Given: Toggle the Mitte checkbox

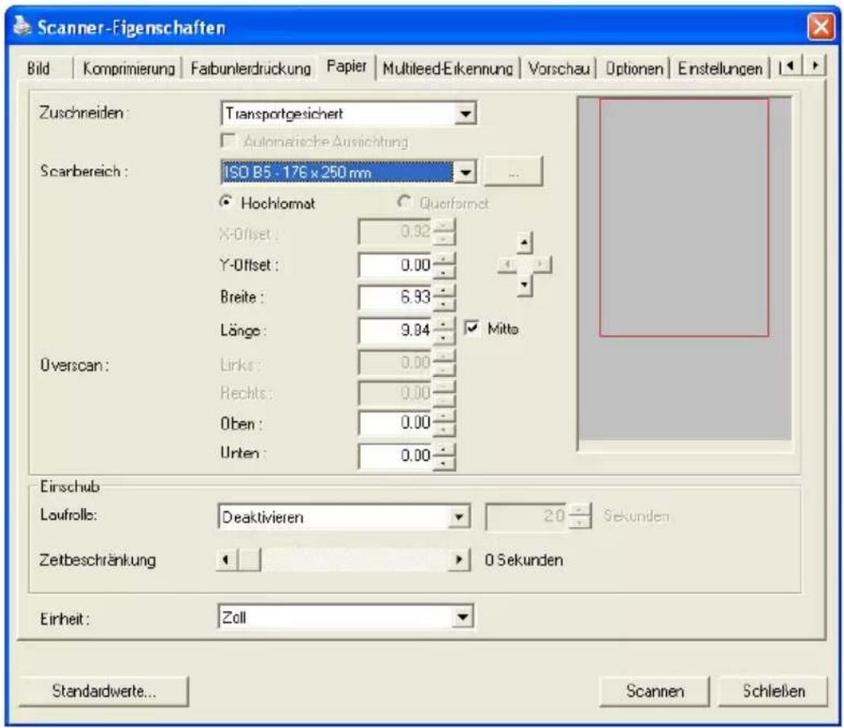Looking at the screenshot, I should pyautogui.click(x=471, y=328).
